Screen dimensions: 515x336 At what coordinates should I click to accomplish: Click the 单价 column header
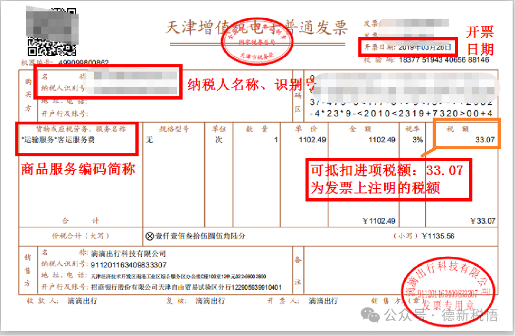pos(306,129)
